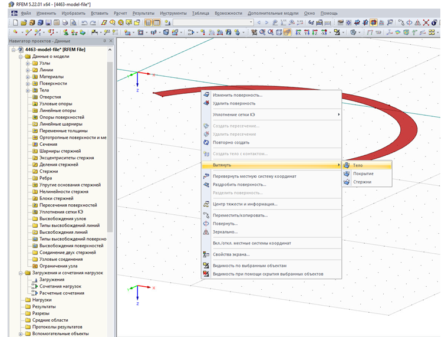Click the Save floppy disk icon
Image resolution: width=448 pixels, height=337 pixels.
pyautogui.click(x=48, y=22)
